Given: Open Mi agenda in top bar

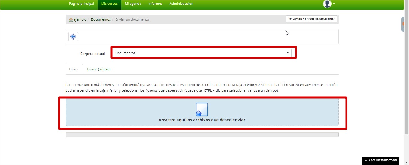Looking at the screenshot, I should [133, 4].
